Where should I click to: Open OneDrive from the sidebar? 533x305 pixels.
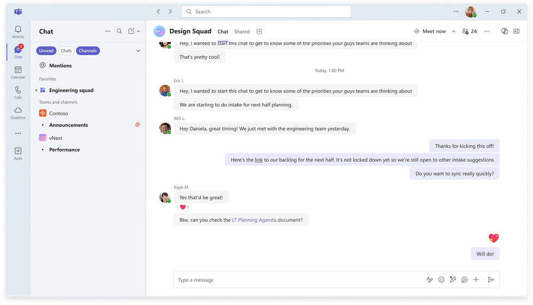click(18, 113)
